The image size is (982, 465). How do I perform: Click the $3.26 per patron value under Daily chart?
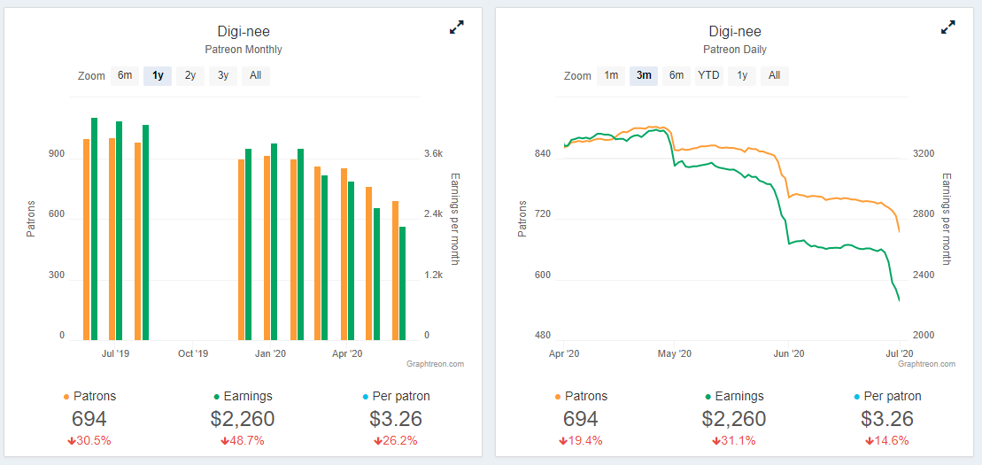(887, 419)
